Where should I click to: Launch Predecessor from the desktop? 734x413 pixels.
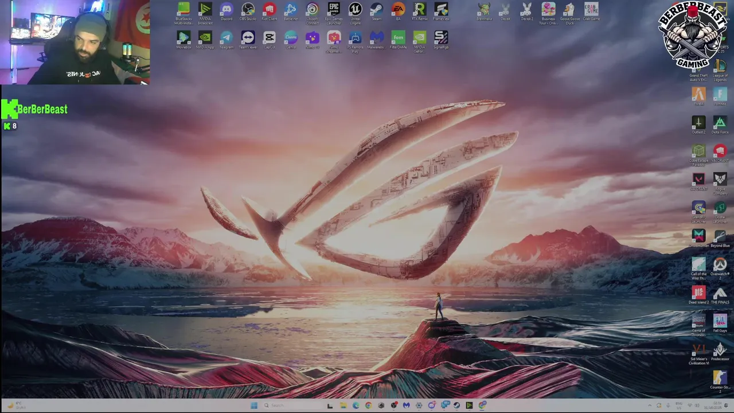click(720, 352)
